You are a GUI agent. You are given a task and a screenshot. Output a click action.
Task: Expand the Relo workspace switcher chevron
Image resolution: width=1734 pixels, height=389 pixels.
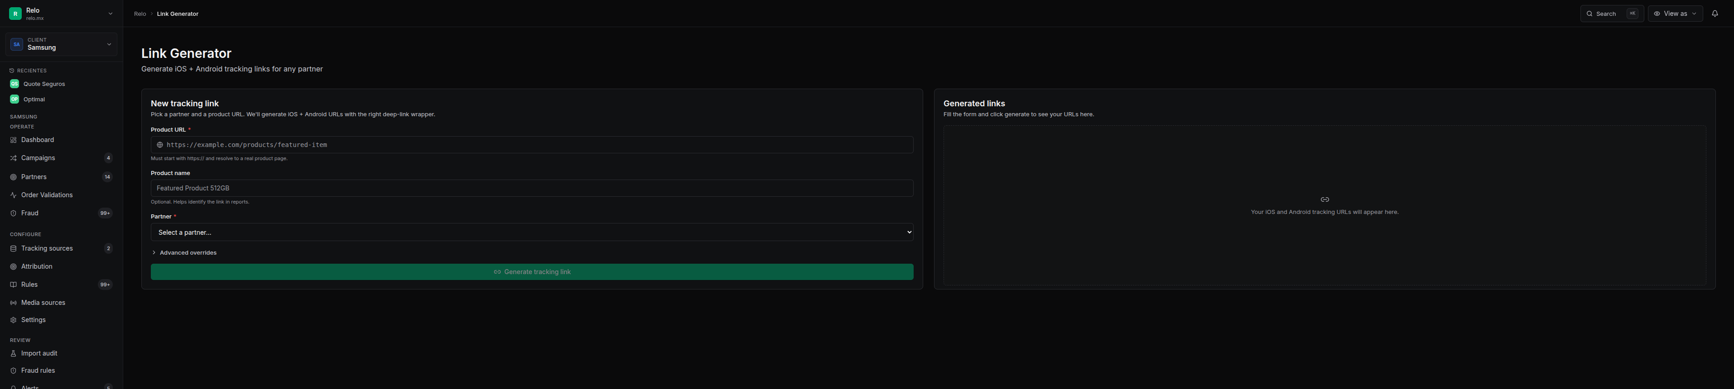tap(111, 14)
